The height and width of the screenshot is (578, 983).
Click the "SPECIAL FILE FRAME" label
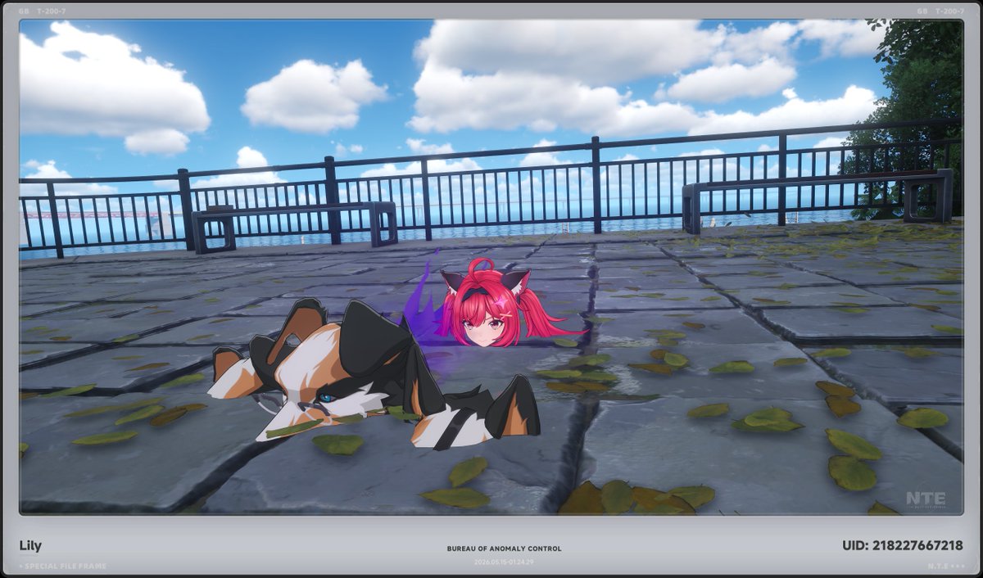click(x=66, y=567)
